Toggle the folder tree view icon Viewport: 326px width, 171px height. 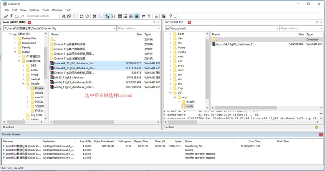(107, 16)
